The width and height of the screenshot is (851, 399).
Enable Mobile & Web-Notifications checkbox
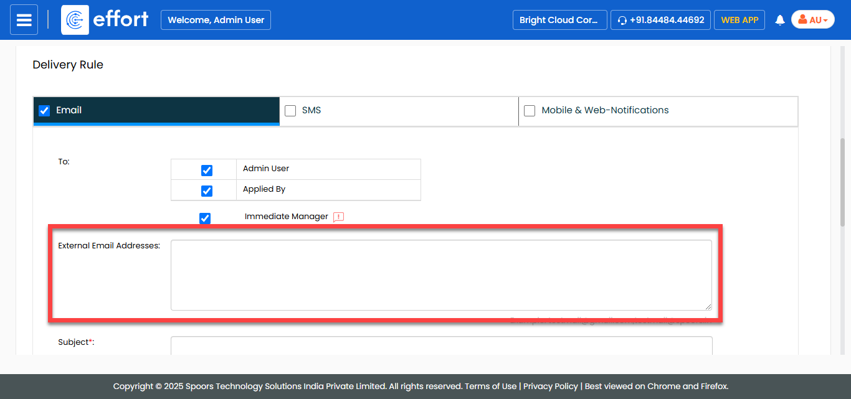pos(530,111)
